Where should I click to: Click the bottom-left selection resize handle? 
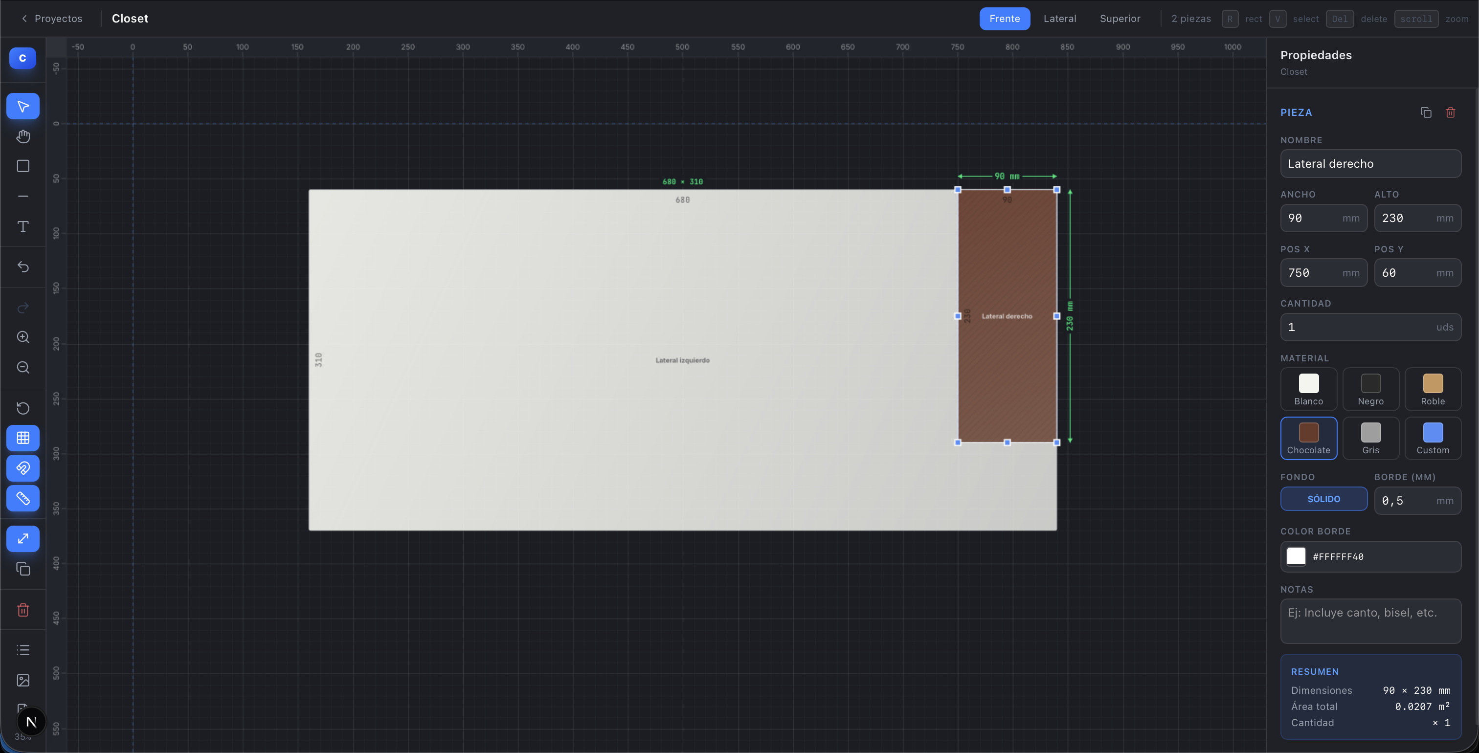958,443
